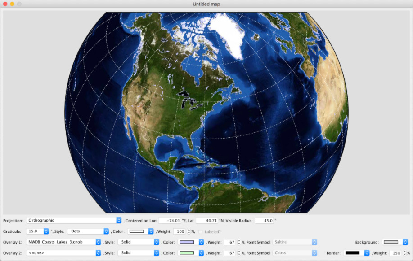Click the Visible Radius field
The width and height of the screenshot is (413, 261).
click(x=264, y=221)
